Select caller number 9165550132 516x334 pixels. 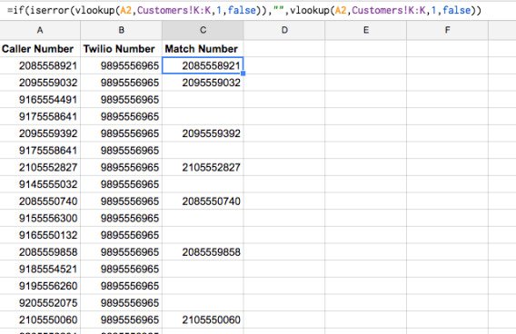coord(40,235)
